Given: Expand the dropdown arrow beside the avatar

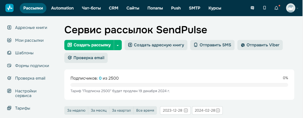Looking at the screenshot, I should click(x=297, y=8).
